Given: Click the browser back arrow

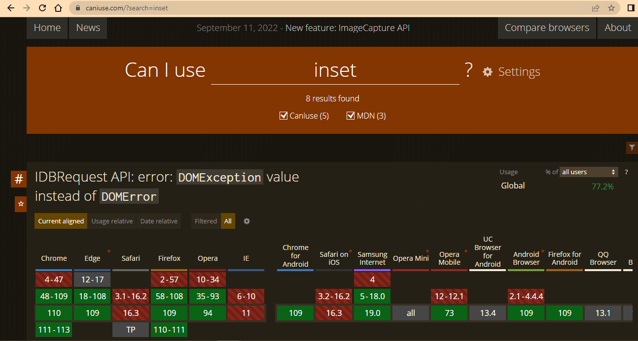Looking at the screenshot, I should (10, 8).
